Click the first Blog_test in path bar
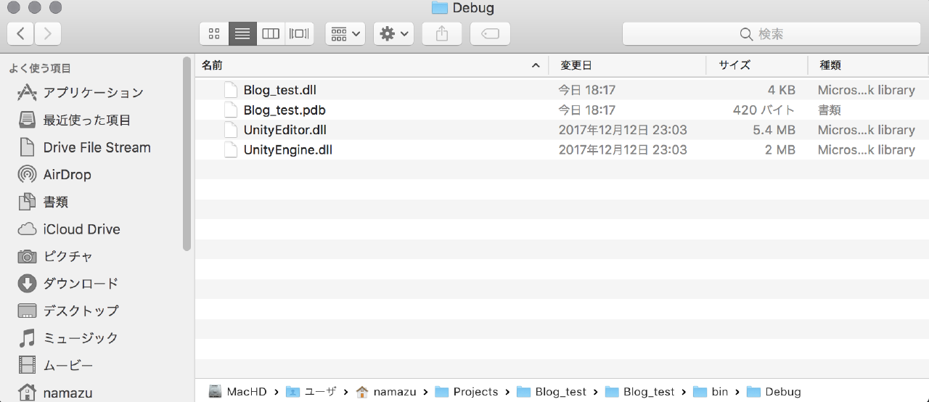Image resolution: width=929 pixels, height=402 pixels. pyautogui.click(x=552, y=392)
